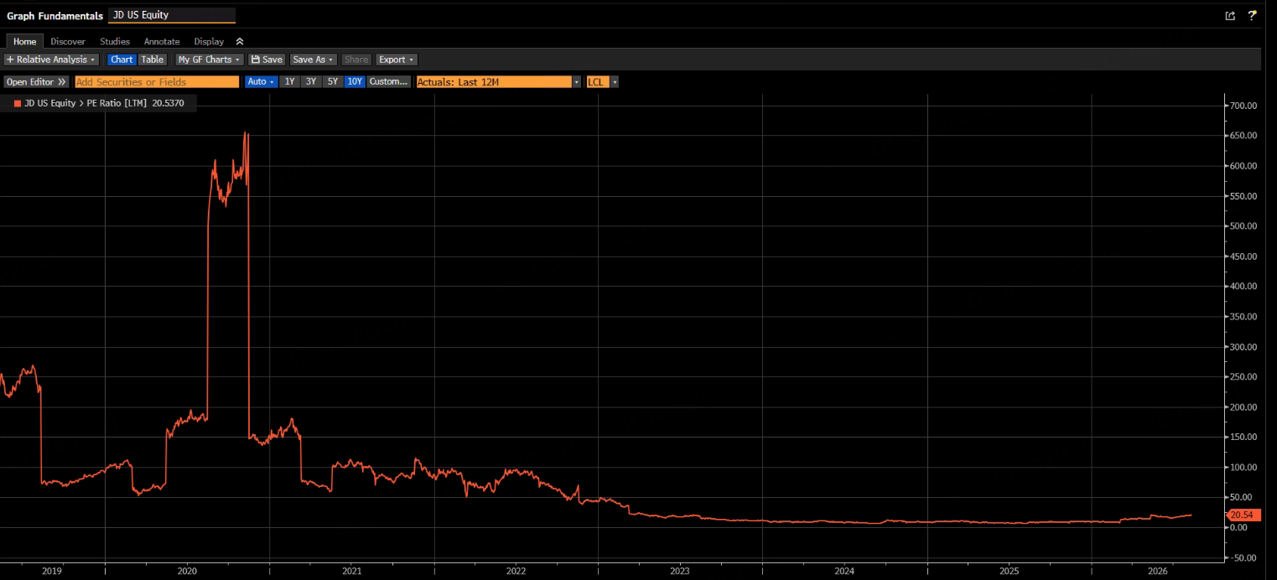
Task: Open the Display tab
Action: [209, 41]
